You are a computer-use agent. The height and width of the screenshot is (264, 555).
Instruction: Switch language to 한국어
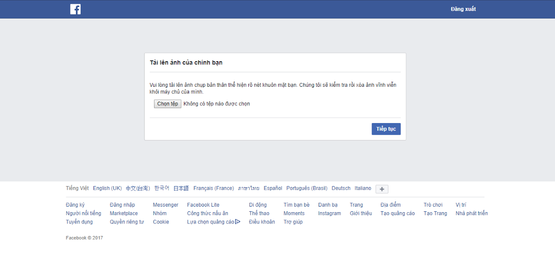point(162,188)
